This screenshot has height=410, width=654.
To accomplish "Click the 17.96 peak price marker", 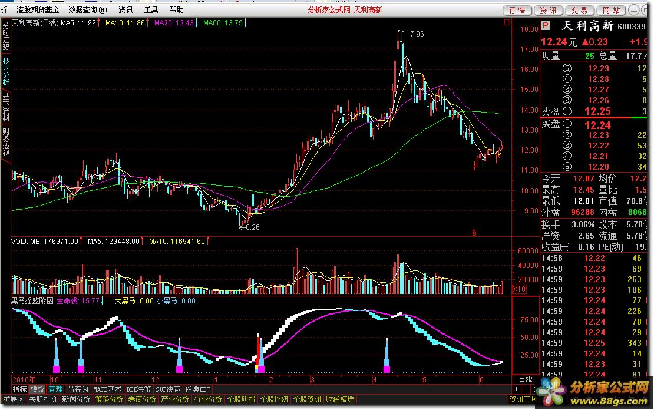I will tap(415, 34).
